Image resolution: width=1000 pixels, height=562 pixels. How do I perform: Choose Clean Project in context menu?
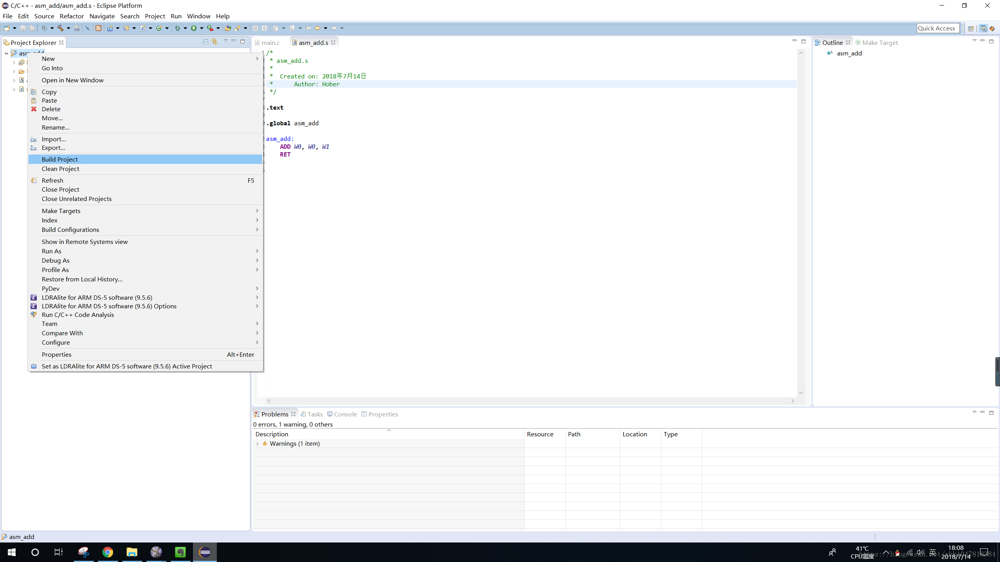coord(61,169)
